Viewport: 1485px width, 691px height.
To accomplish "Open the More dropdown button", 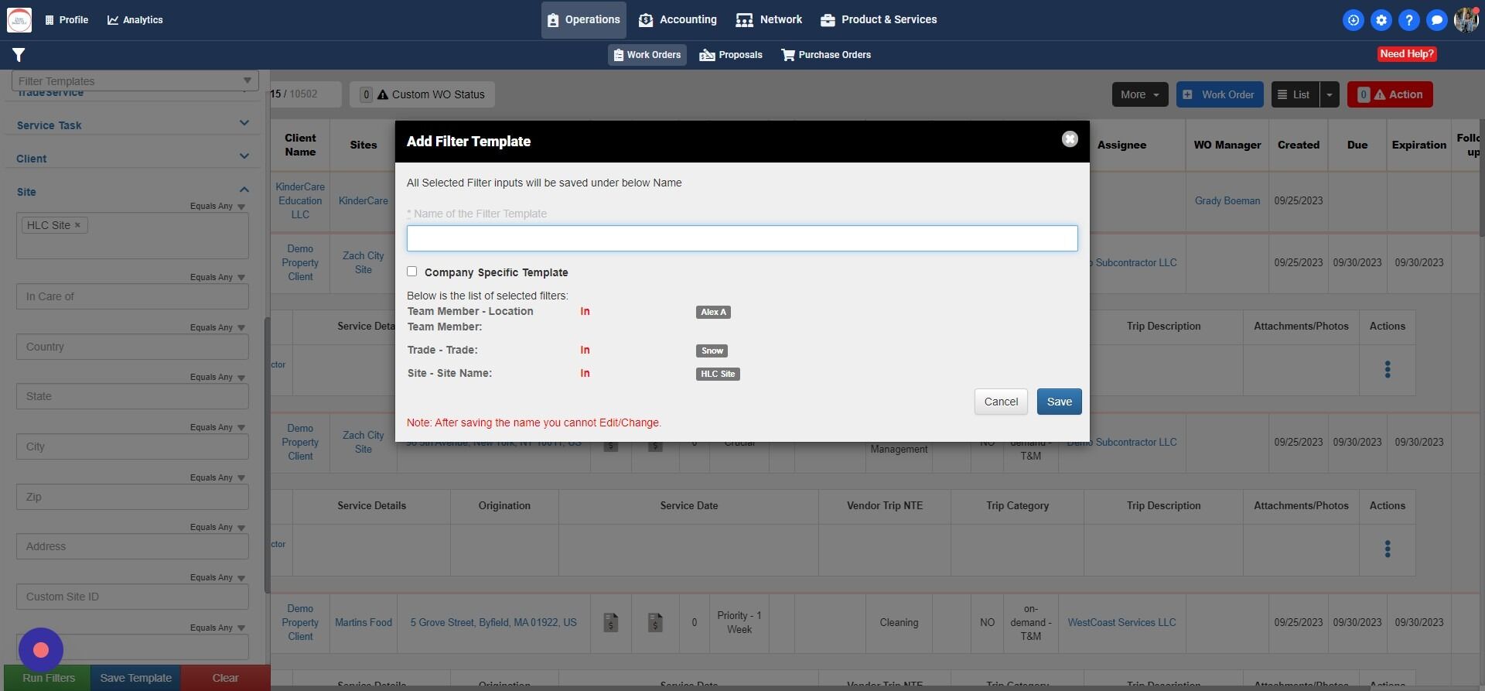I will point(1140,94).
